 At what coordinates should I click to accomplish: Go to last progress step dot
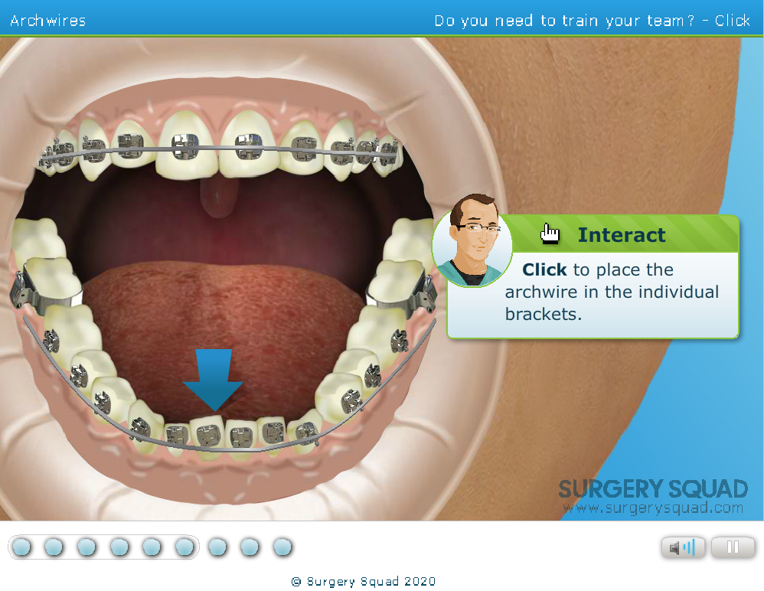(282, 547)
